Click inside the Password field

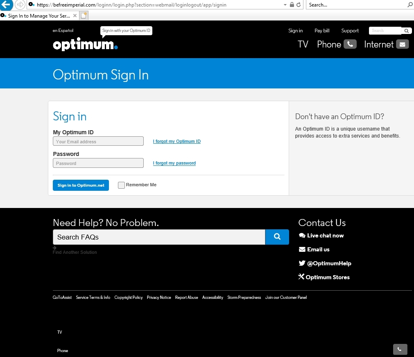click(98, 163)
